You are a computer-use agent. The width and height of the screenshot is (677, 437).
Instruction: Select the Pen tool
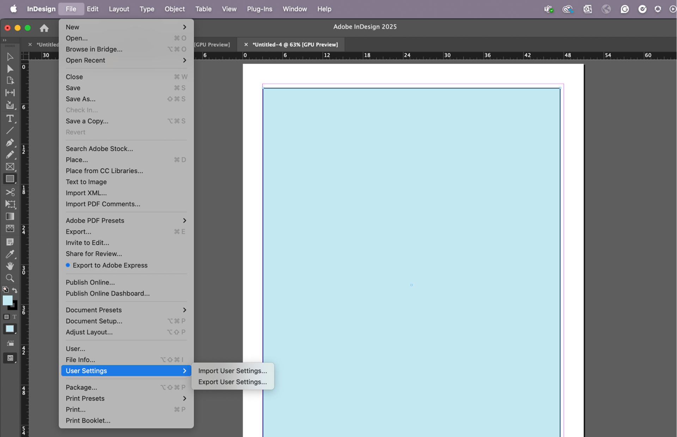10,142
